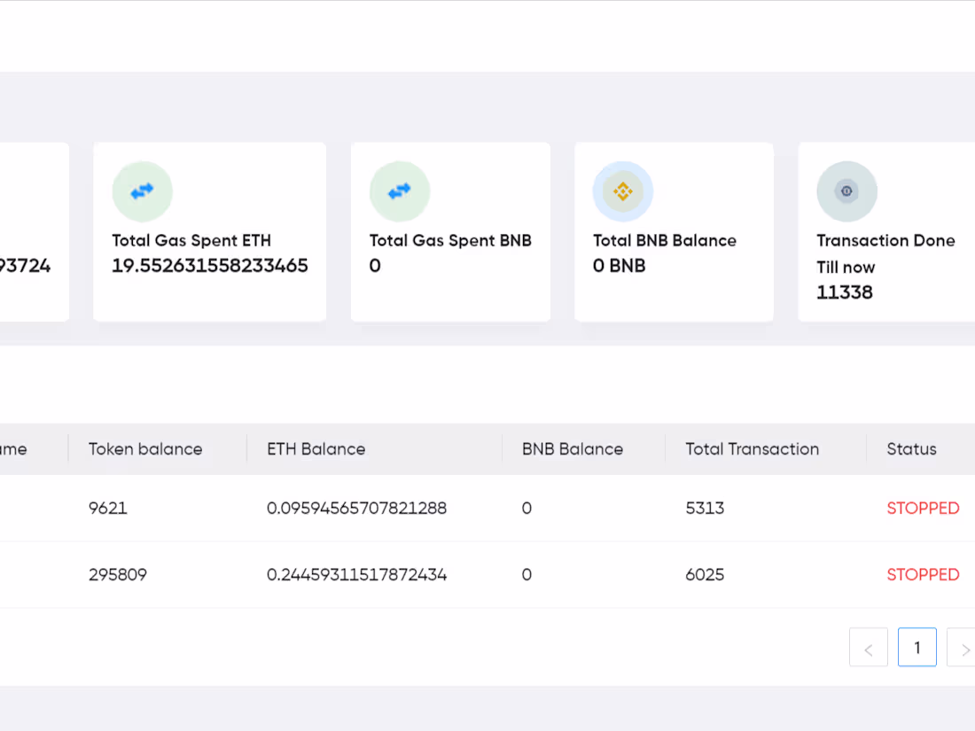Click the Transaction Done card's circular icon
The image size is (975, 731).
click(x=847, y=191)
